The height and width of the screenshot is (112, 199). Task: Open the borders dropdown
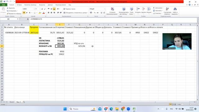(36, 13)
